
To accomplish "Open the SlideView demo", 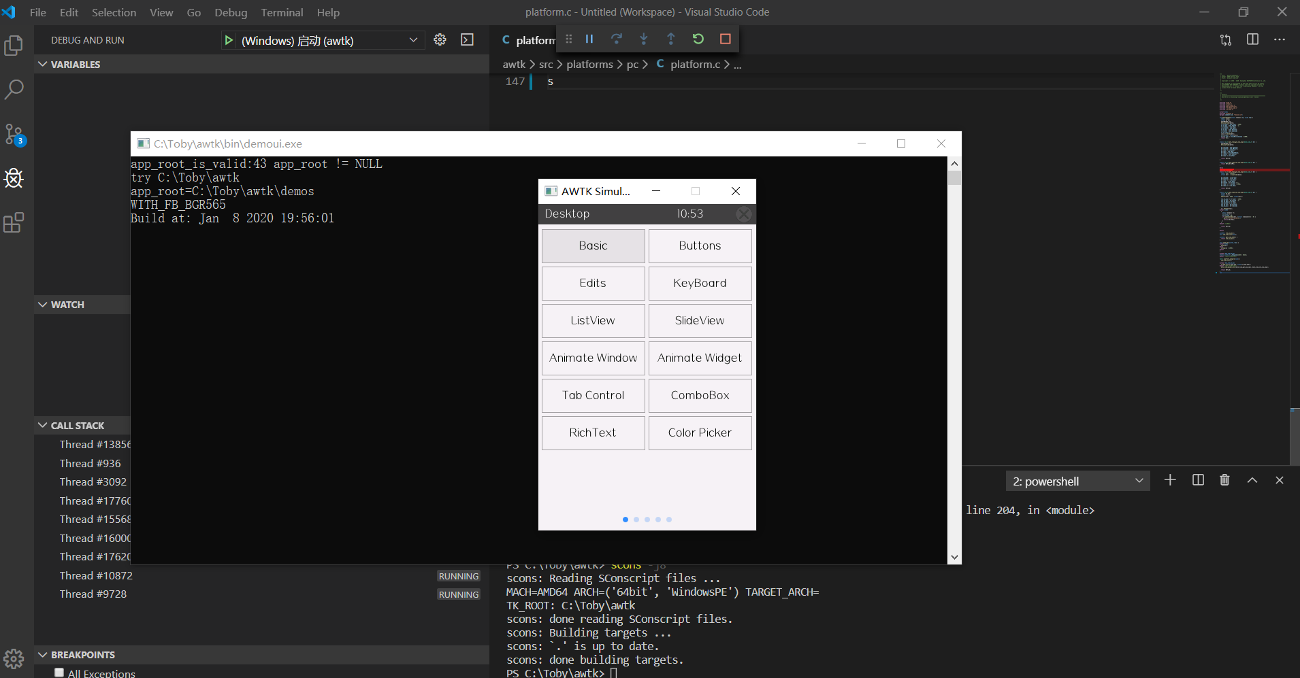I will (700, 320).
